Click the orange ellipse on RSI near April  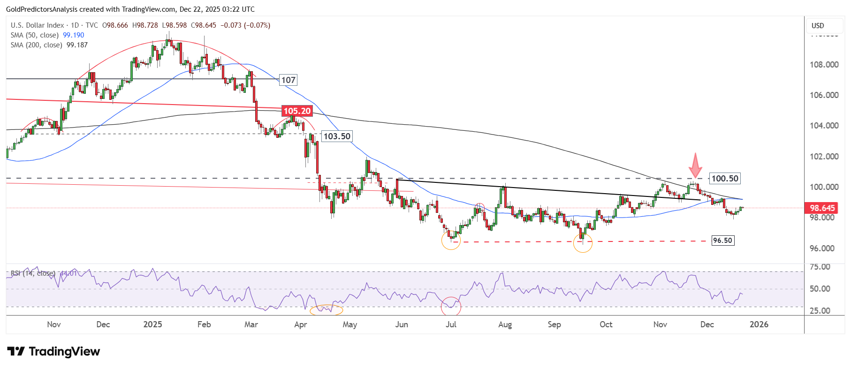327,309
